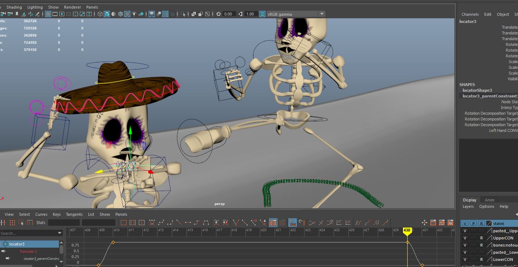This screenshot has height=267, width=518.
Task: Open the sRGB gamma view transform dropdown
Action: point(322,14)
